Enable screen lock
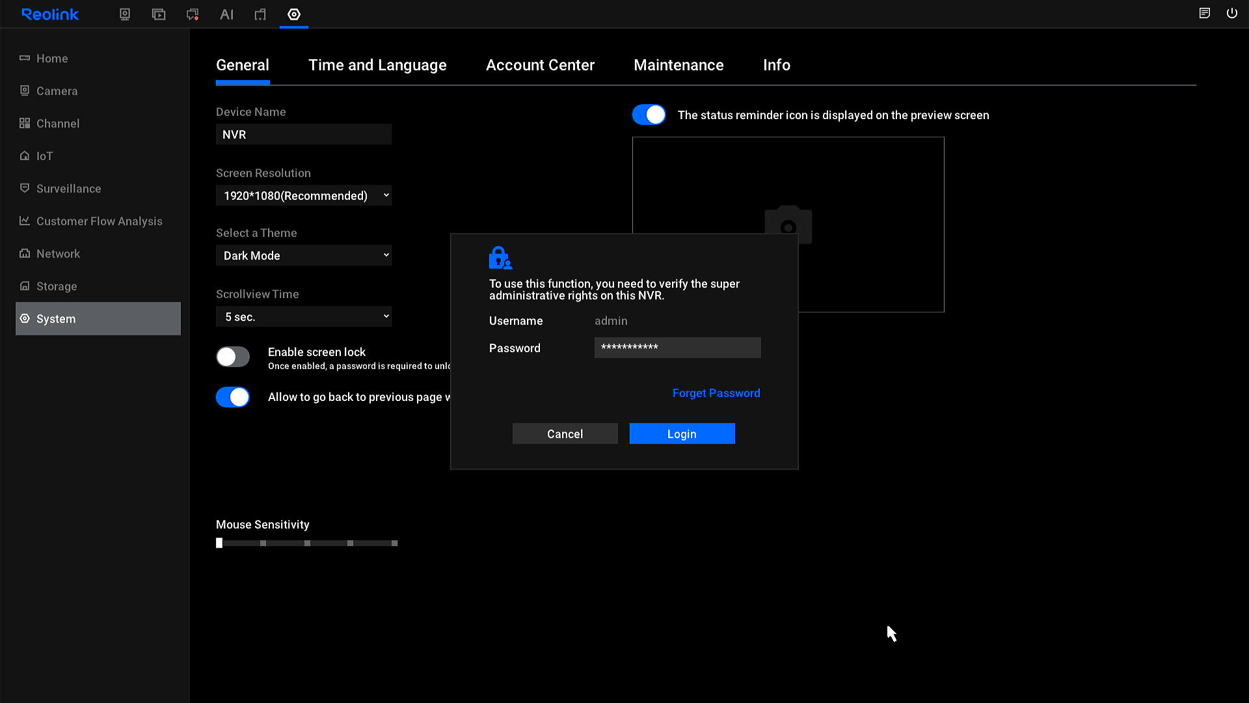The width and height of the screenshot is (1249, 703). pos(232,357)
